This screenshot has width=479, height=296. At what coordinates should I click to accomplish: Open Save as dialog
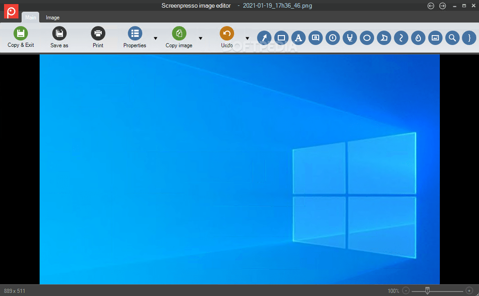[x=59, y=37]
